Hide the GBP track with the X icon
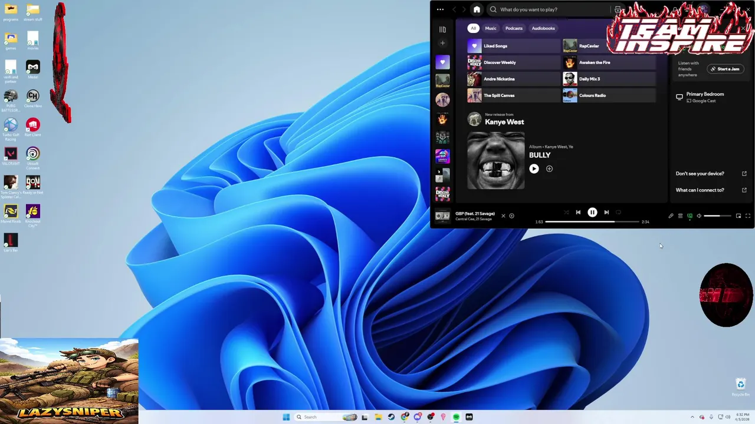The width and height of the screenshot is (755, 424). (x=503, y=216)
